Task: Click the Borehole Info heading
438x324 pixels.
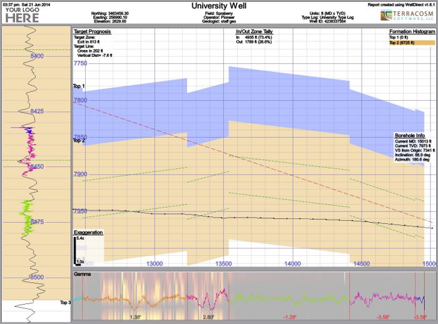Action: (x=410, y=136)
